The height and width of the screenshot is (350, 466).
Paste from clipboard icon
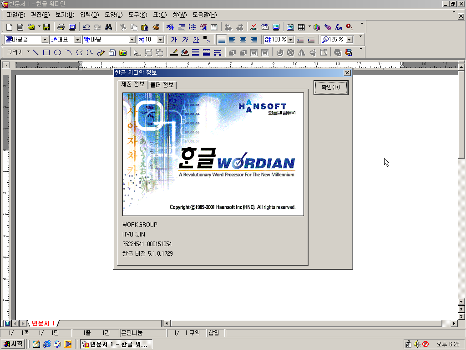(x=145, y=27)
